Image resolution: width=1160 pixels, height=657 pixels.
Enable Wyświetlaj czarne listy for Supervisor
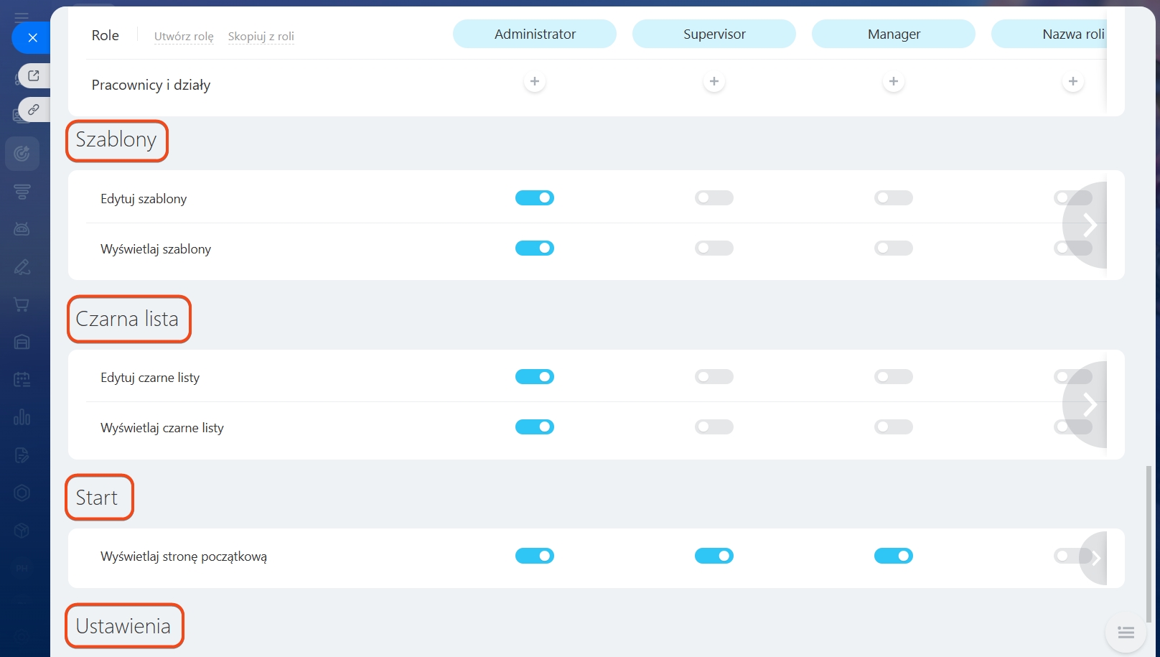[714, 427]
